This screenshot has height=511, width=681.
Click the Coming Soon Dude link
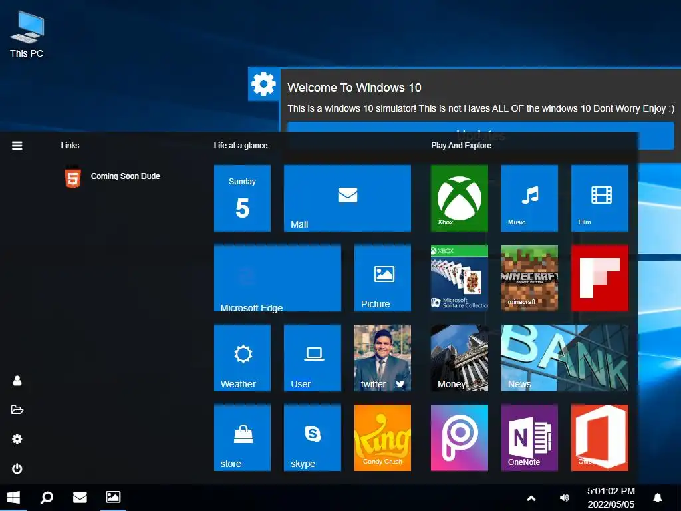(112, 176)
